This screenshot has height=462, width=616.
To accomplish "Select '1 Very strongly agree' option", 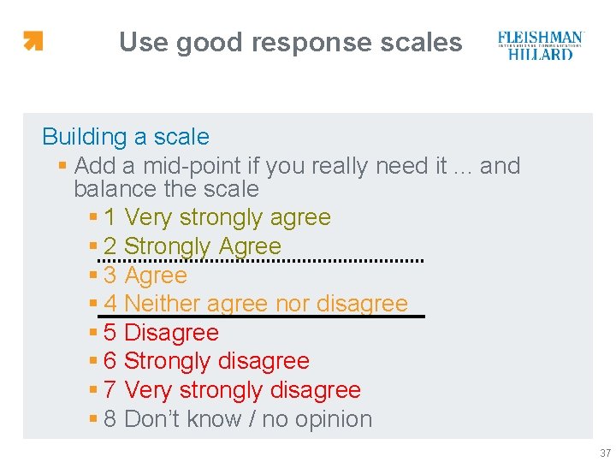I will pyautogui.click(x=217, y=217).
